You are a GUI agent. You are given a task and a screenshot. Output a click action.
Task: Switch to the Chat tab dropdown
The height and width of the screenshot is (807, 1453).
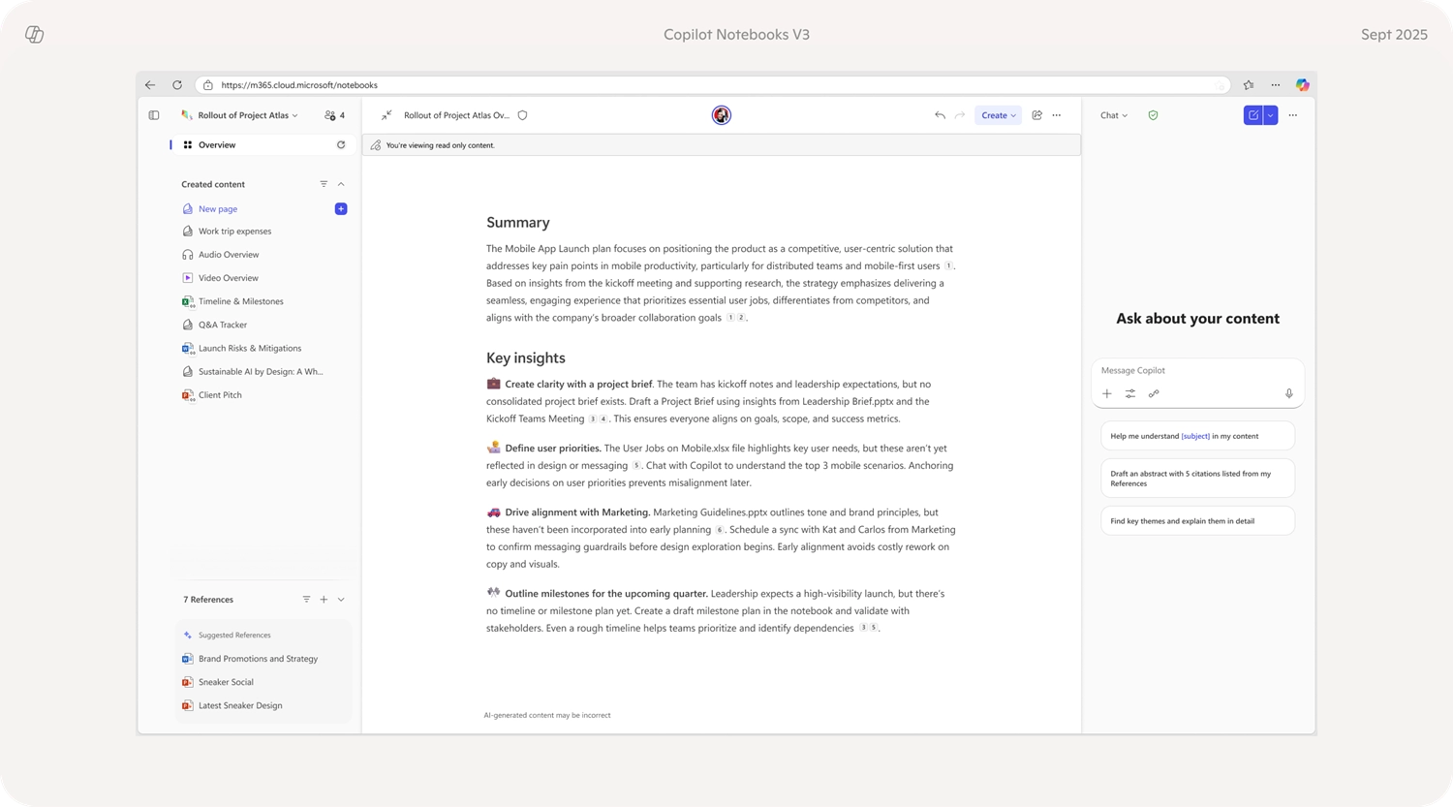pyautogui.click(x=1114, y=114)
